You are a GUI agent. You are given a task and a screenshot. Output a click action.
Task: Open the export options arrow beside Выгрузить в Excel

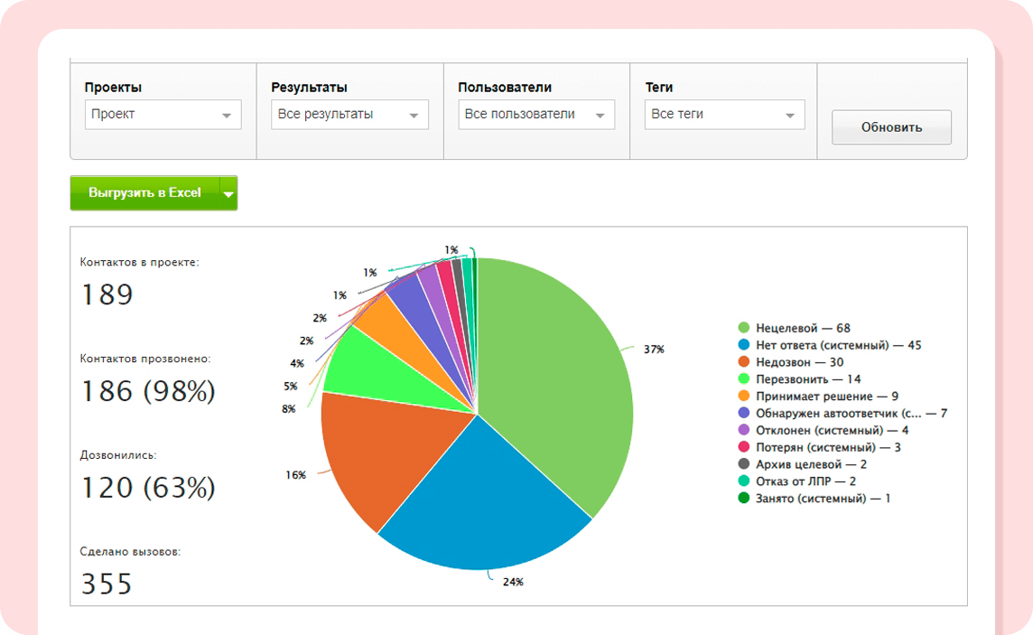[228, 193]
